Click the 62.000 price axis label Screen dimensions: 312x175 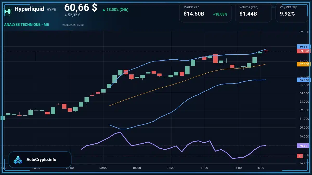click(x=304, y=32)
